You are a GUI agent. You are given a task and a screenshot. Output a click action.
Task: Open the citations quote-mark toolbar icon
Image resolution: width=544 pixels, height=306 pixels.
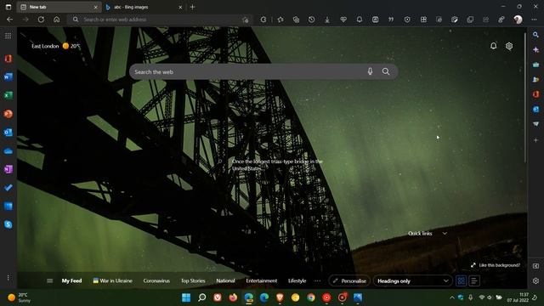(391, 20)
